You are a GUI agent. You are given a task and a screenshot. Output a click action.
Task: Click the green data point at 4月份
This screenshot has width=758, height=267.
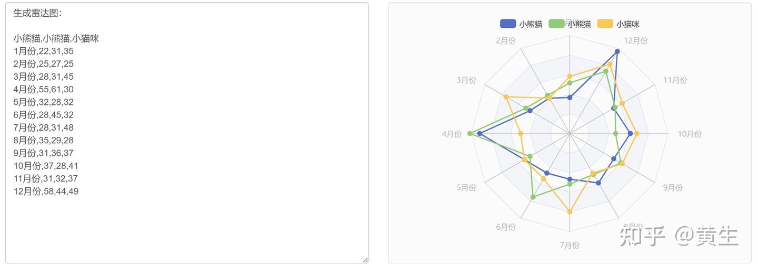click(x=470, y=134)
